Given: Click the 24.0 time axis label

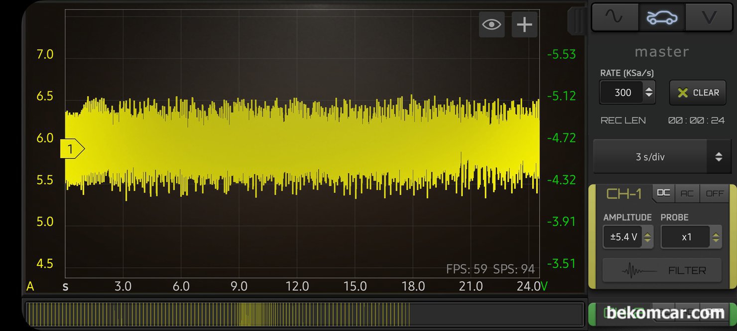Looking at the screenshot, I should click(x=528, y=287).
